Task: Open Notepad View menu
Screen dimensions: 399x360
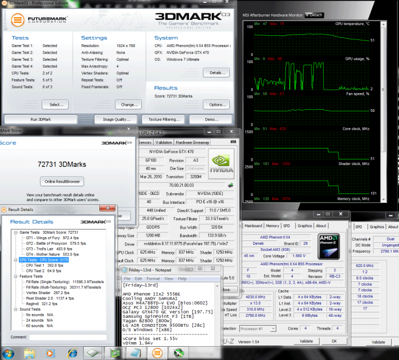Action: [x=168, y=279]
